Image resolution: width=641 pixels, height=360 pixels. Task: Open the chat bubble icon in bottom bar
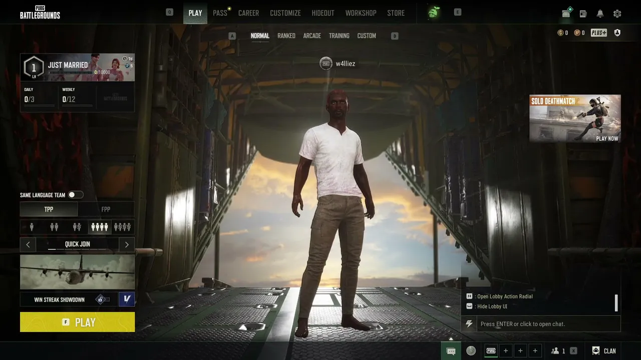point(451,351)
